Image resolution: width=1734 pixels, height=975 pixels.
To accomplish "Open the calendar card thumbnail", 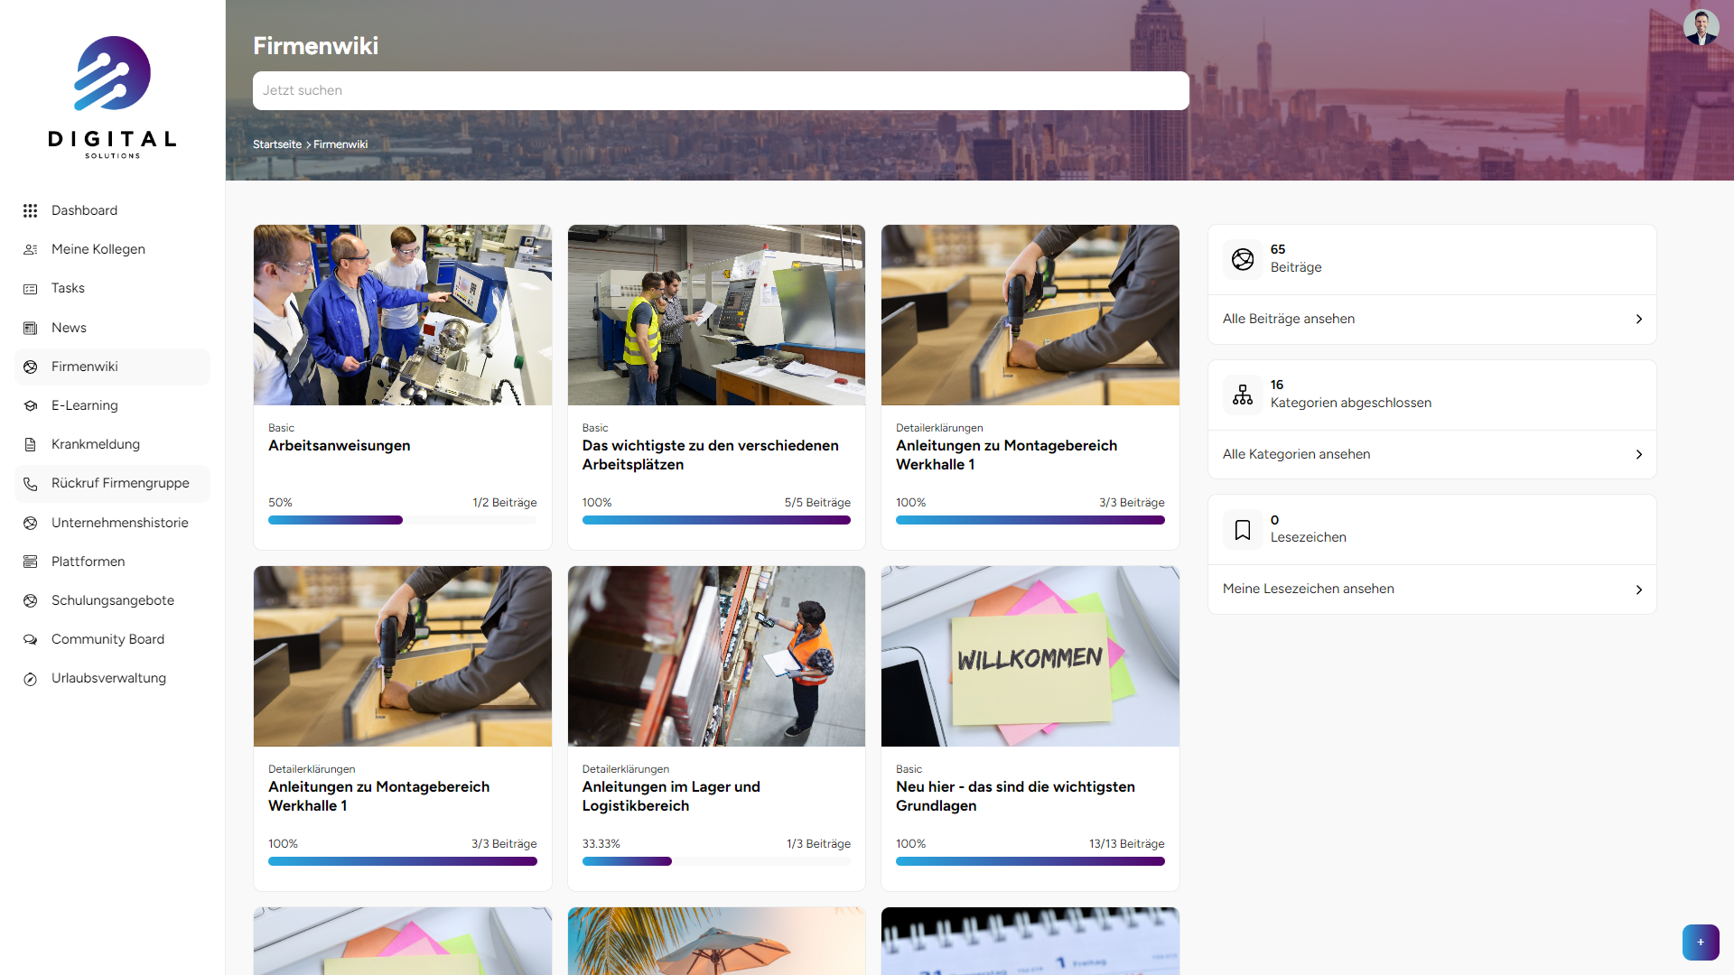I will click(1030, 941).
